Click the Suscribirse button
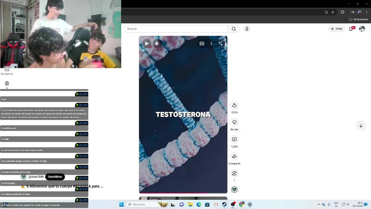The width and height of the screenshot is (371, 209). click(55, 177)
